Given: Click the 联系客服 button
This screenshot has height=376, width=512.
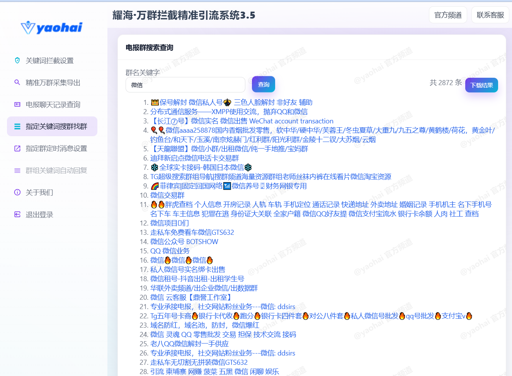Looking at the screenshot, I should [x=490, y=15].
